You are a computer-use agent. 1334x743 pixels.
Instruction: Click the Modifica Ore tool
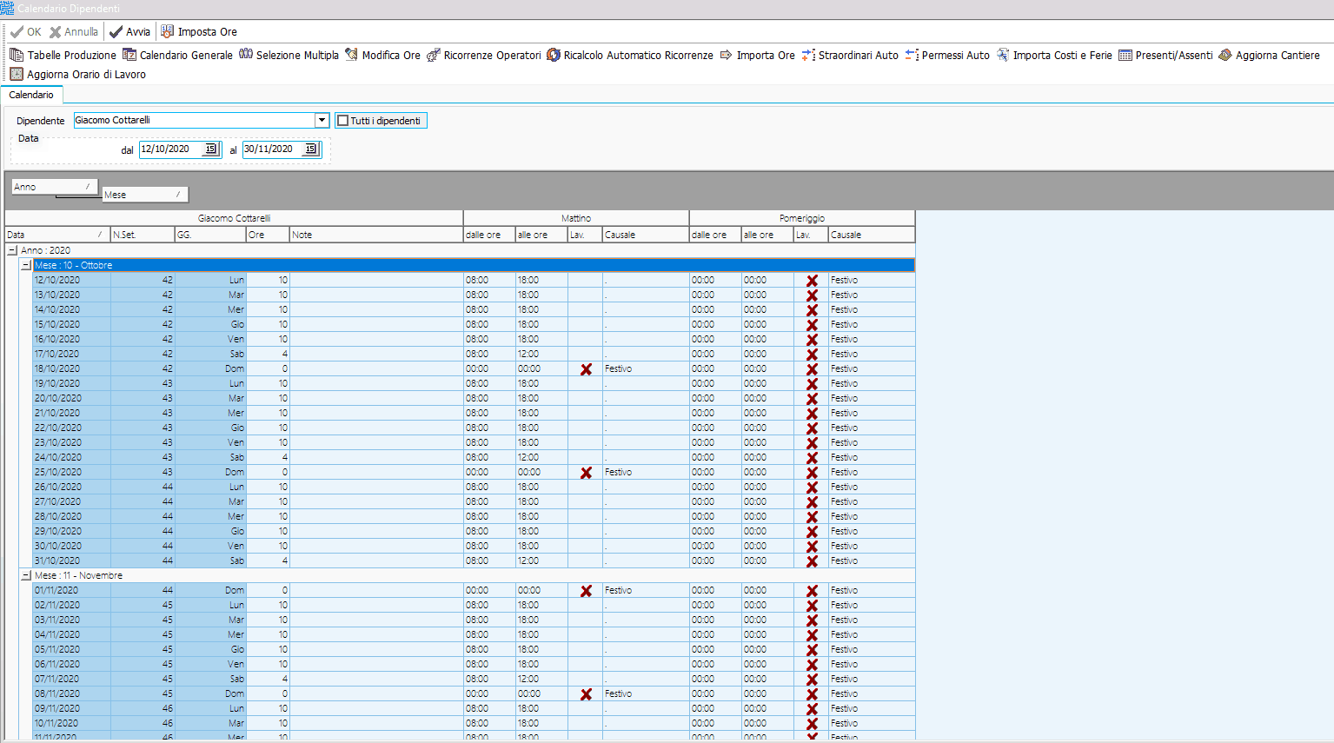[x=382, y=55]
